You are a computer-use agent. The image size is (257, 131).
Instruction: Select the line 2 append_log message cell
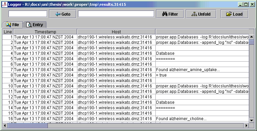(x=202, y=43)
